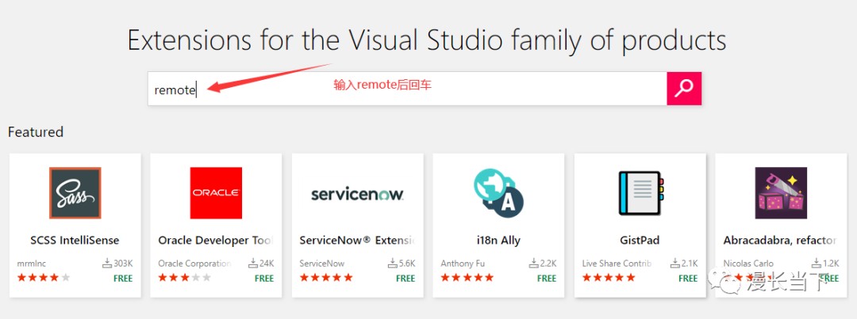This screenshot has height=319, width=857.
Task: Click the Abracadabra magic box icon
Action: pos(781,193)
